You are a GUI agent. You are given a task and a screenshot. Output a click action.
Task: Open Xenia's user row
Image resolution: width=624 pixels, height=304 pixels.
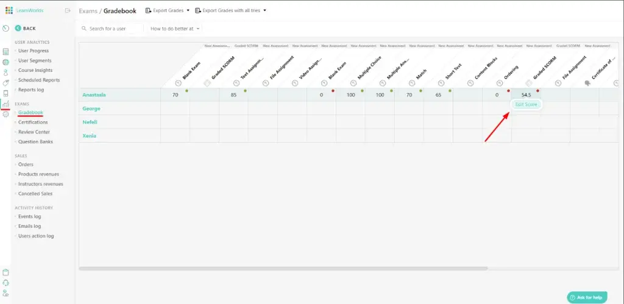89,136
